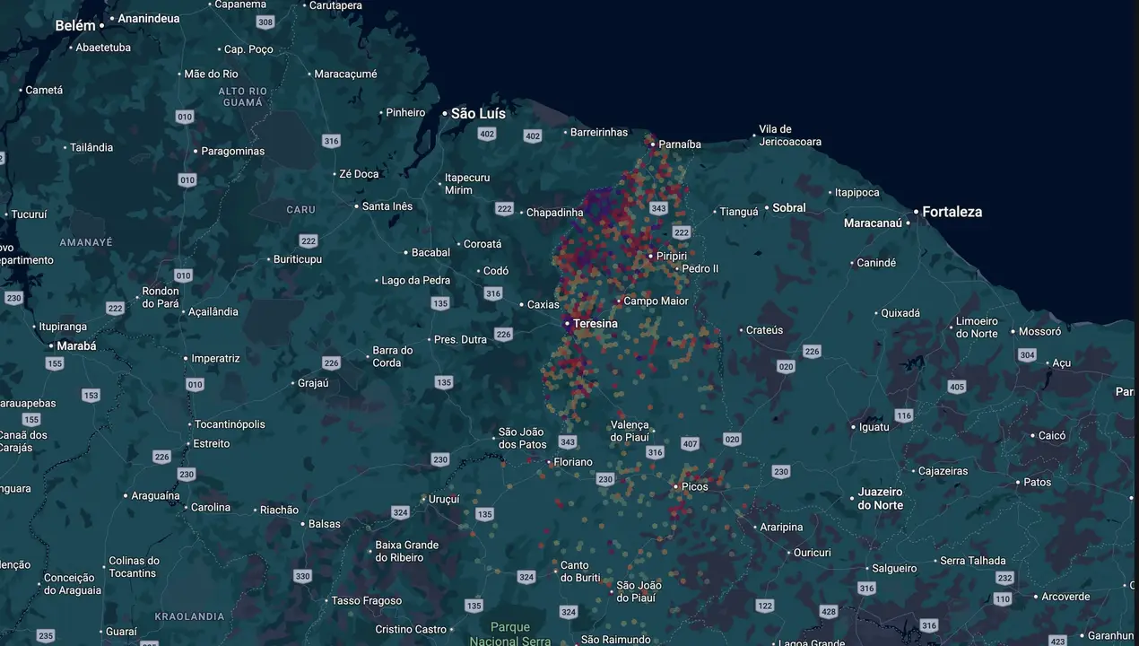Viewport: 1139px width, 646px height.
Task: Select the Itapecuru Mirim label
Action: [467, 185]
